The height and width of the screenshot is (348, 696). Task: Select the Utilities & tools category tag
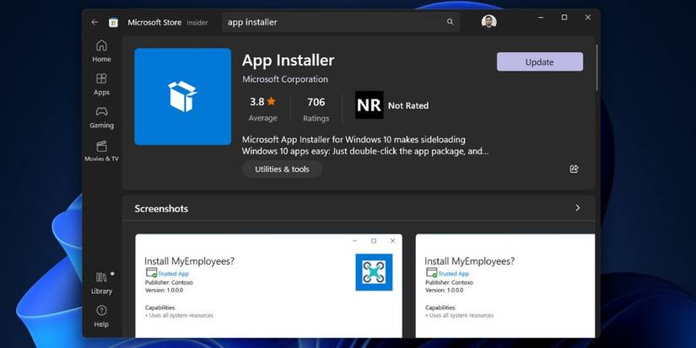(x=282, y=169)
